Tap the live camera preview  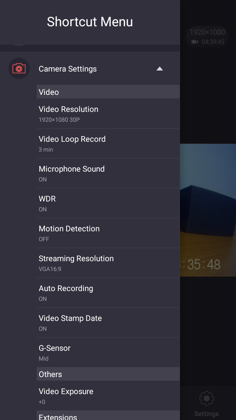(208, 210)
